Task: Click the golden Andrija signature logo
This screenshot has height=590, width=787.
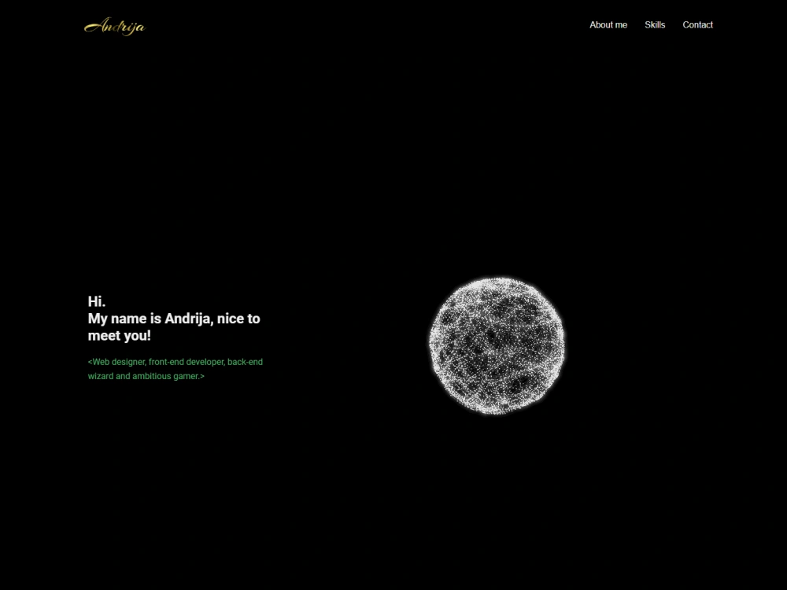Action: (114, 27)
